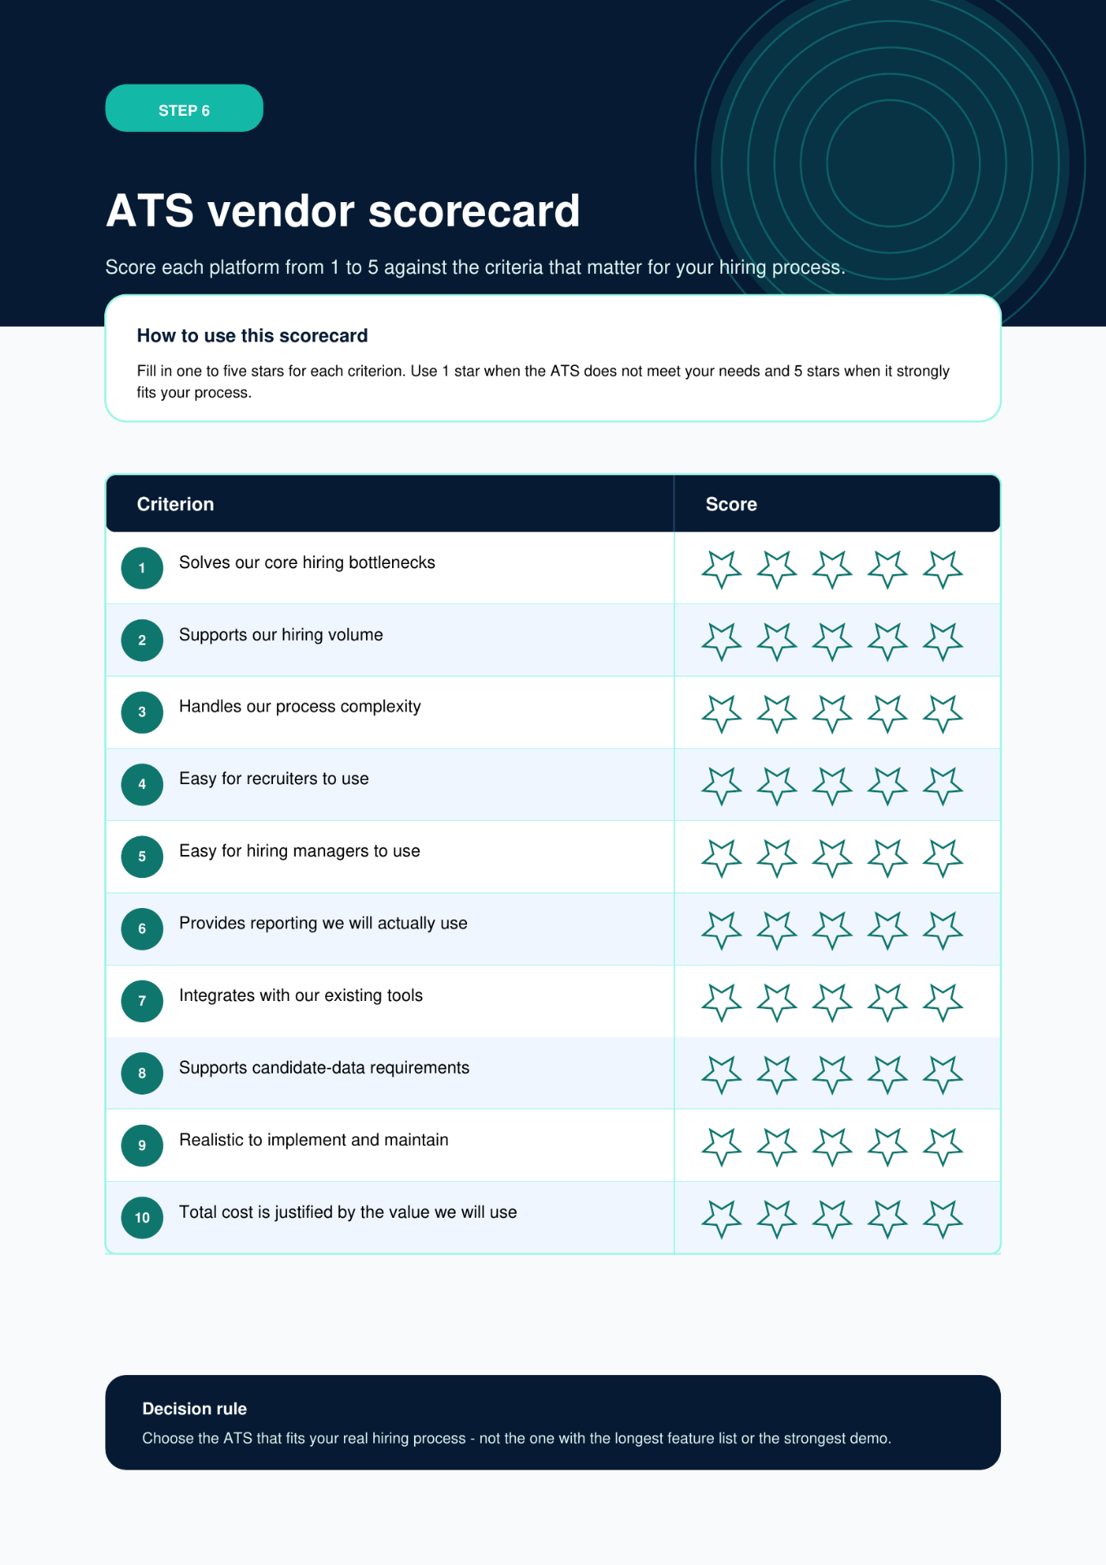This screenshot has width=1106, height=1565.
Task: Click 'Handles our process complexity' text
Action: [299, 707]
